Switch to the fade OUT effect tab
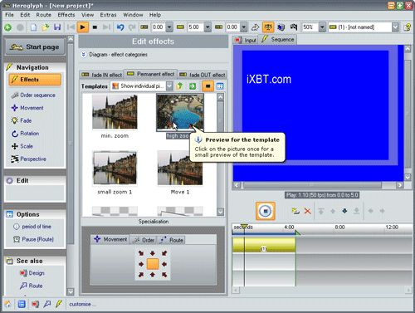This screenshot has height=313, width=415. click(203, 75)
